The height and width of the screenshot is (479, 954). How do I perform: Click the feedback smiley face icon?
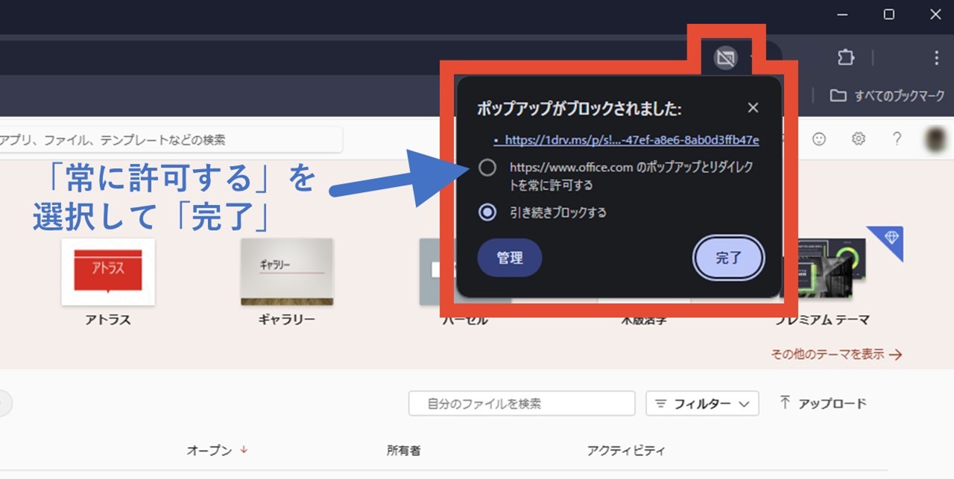point(819,139)
